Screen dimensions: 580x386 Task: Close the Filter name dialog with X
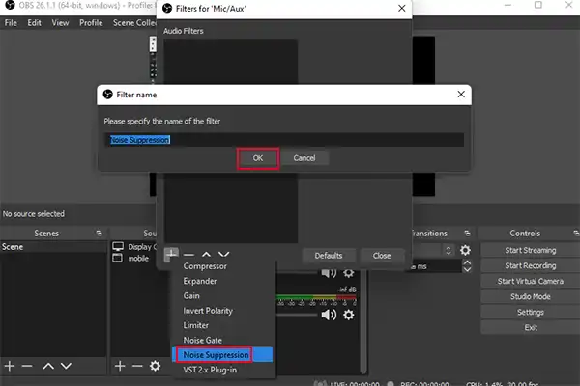tap(461, 95)
